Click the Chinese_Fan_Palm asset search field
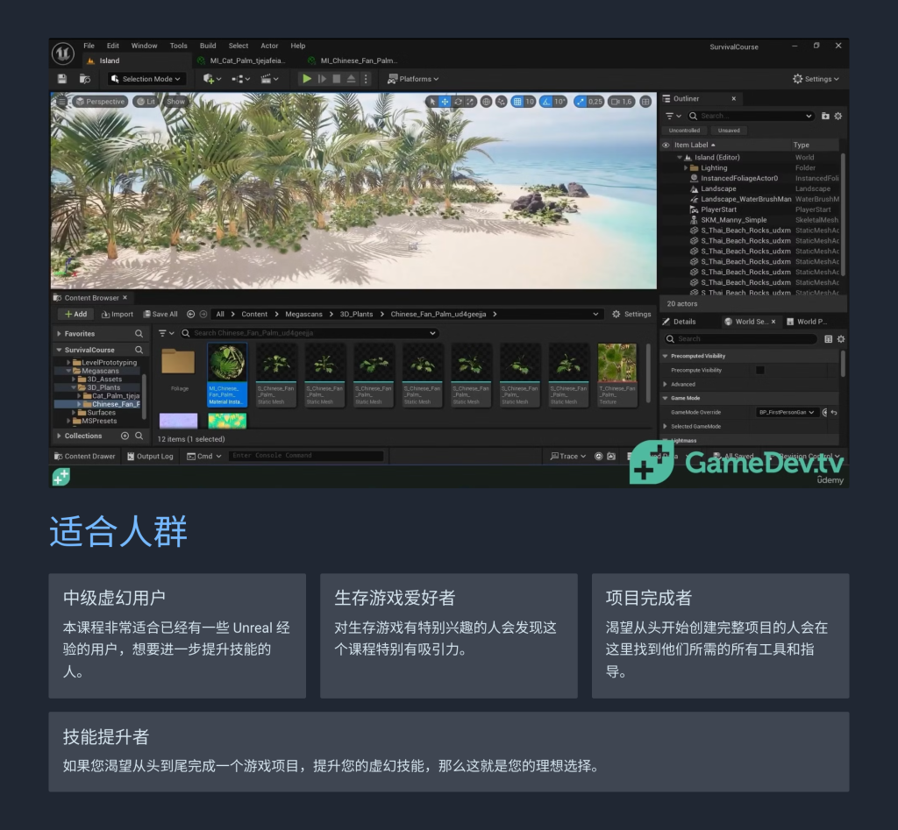The width and height of the screenshot is (898, 830). (x=310, y=333)
